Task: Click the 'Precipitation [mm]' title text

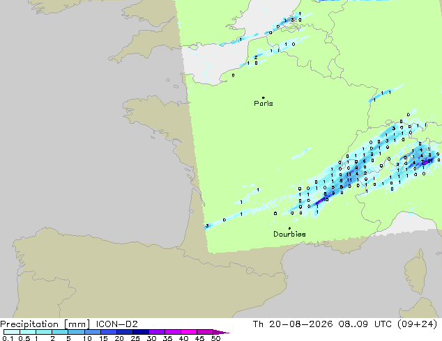Action: coord(45,324)
